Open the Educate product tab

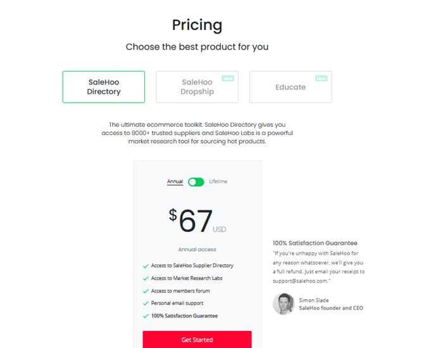coord(290,87)
